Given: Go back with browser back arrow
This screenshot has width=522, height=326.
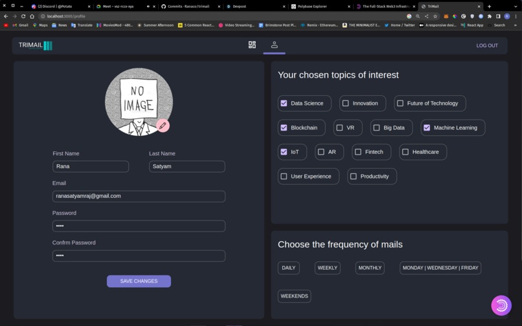Looking at the screenshot, I should (6, 16).
